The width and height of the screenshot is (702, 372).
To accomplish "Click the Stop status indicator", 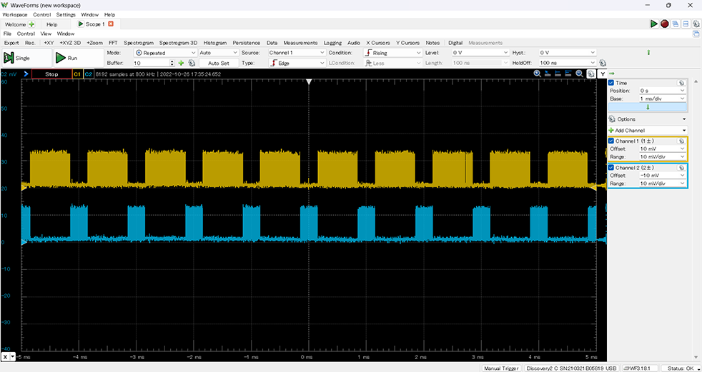I will coord(51,74).
